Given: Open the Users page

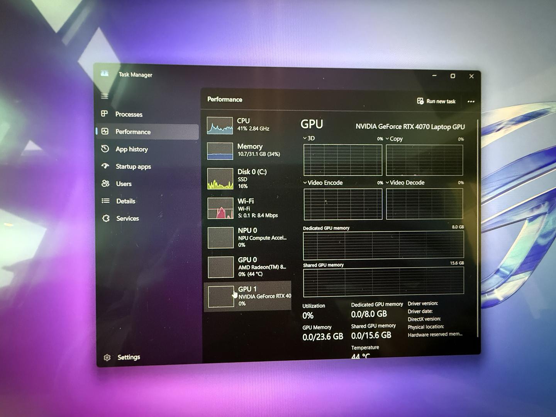Looking at the screenshot, I should [147, 184].
